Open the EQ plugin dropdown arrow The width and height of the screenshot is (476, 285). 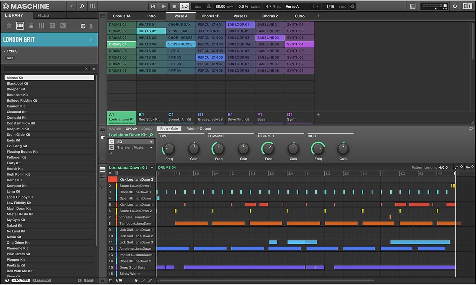151,142
